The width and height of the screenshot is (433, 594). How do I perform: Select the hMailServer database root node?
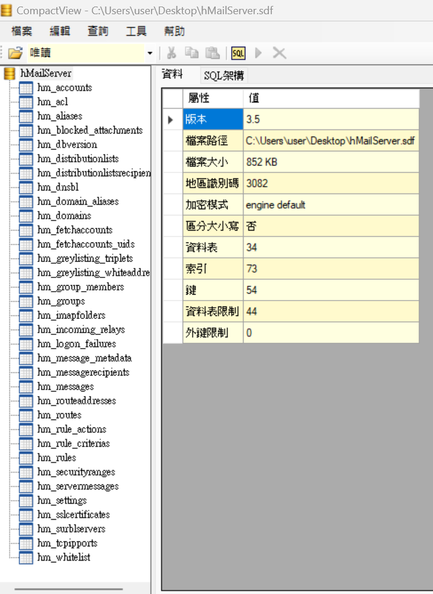(x=46, y=73)
